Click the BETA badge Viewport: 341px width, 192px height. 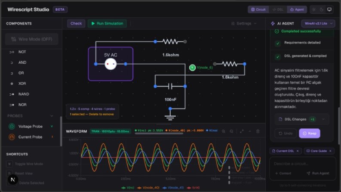coord(60,9)
